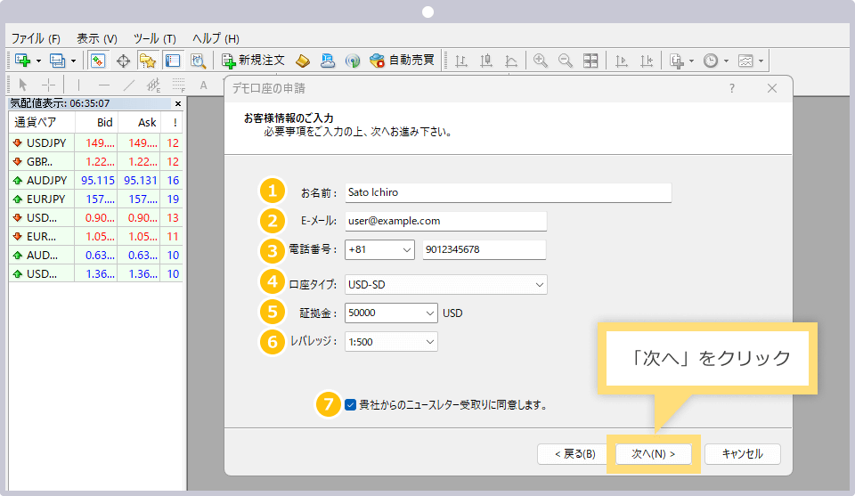This screenshot has height=496, width=855.
Task: Click the 通貨ペア column header
Action: (x=42, y=123)
